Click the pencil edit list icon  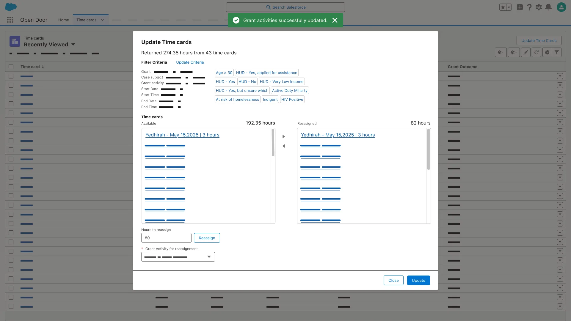[x=526, y=52]
